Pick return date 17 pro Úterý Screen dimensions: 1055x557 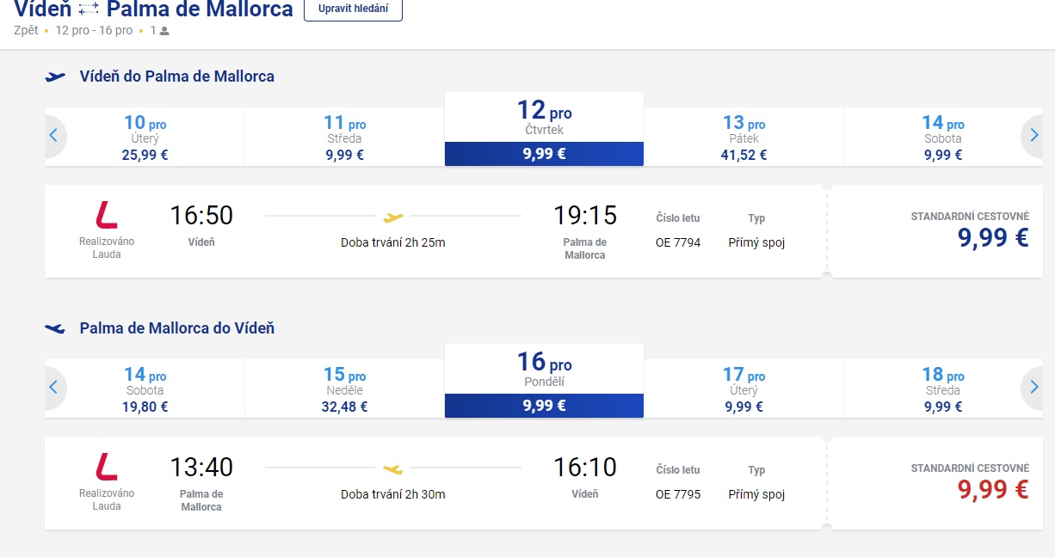tap(744, 389)
